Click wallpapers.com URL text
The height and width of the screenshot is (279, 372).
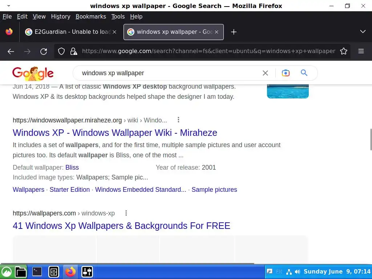(x=44, y=213)
